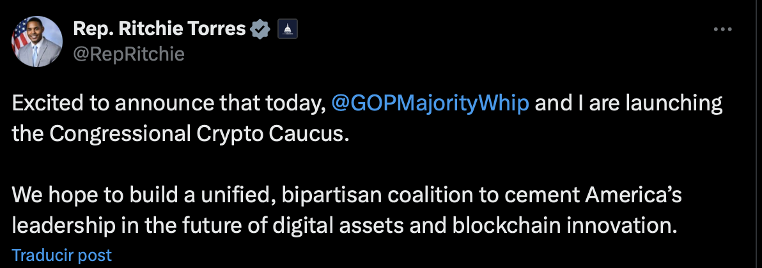Image resolution: width=762 pixels, height=268 pixels.
Task: Click the blue verified checkmark badge
Action: pos(260,29)
